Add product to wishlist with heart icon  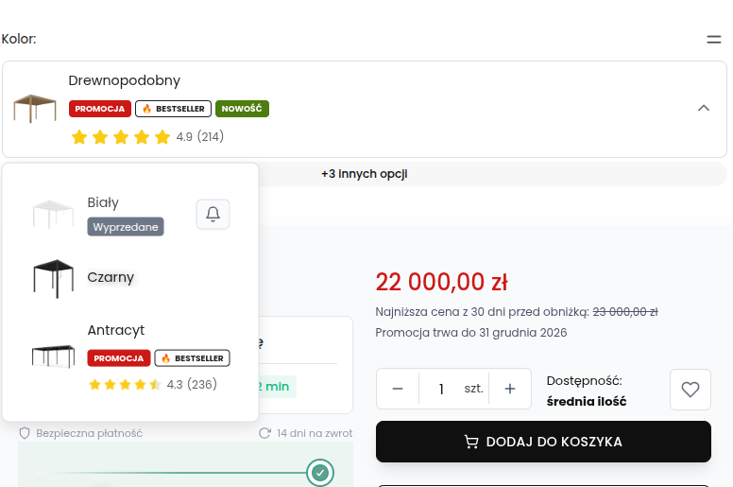pyautogui.click(x=690, y=390)
